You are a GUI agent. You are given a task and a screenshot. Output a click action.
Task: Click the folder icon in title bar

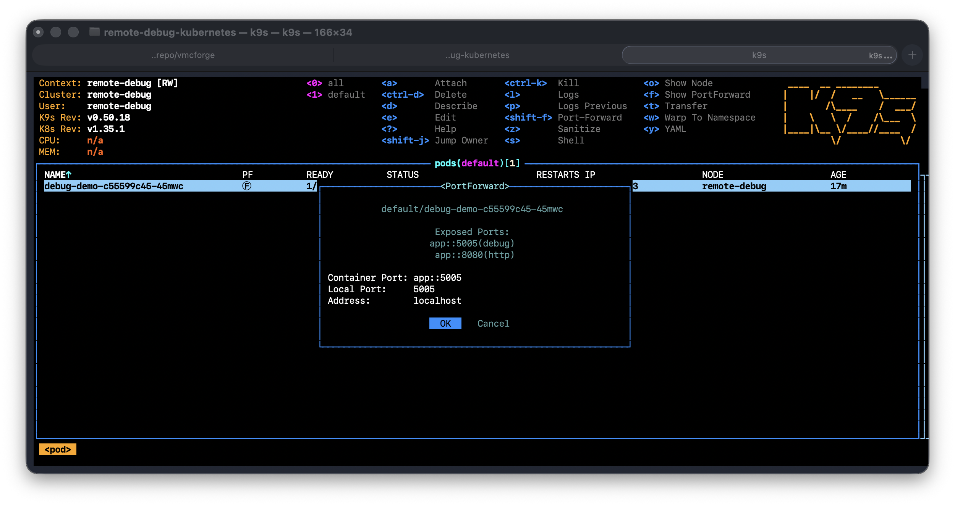coord(94,32)
